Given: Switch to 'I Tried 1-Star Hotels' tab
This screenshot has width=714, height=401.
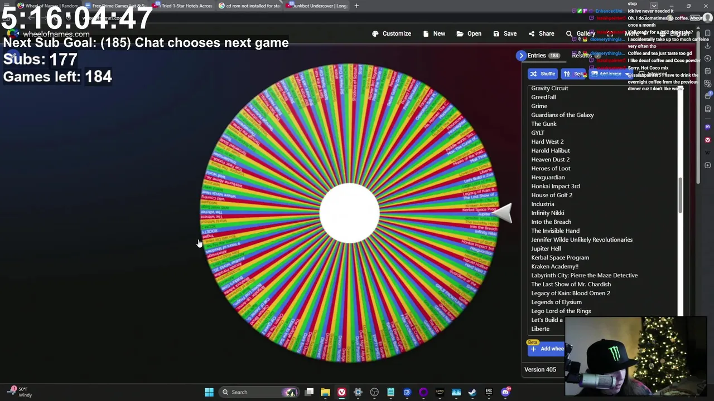Looking at the screenshot, I should point(183,6).
